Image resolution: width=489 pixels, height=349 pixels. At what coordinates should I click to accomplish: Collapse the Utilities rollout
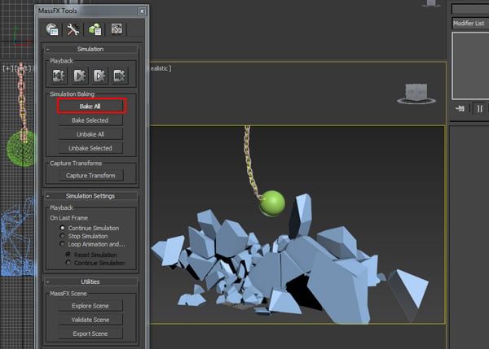click(90, 281)
